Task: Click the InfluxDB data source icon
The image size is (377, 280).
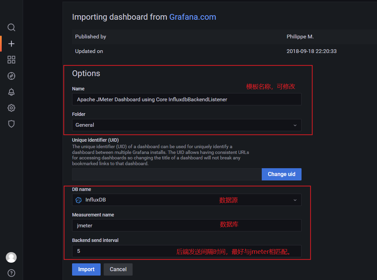Action: point(79,200)
